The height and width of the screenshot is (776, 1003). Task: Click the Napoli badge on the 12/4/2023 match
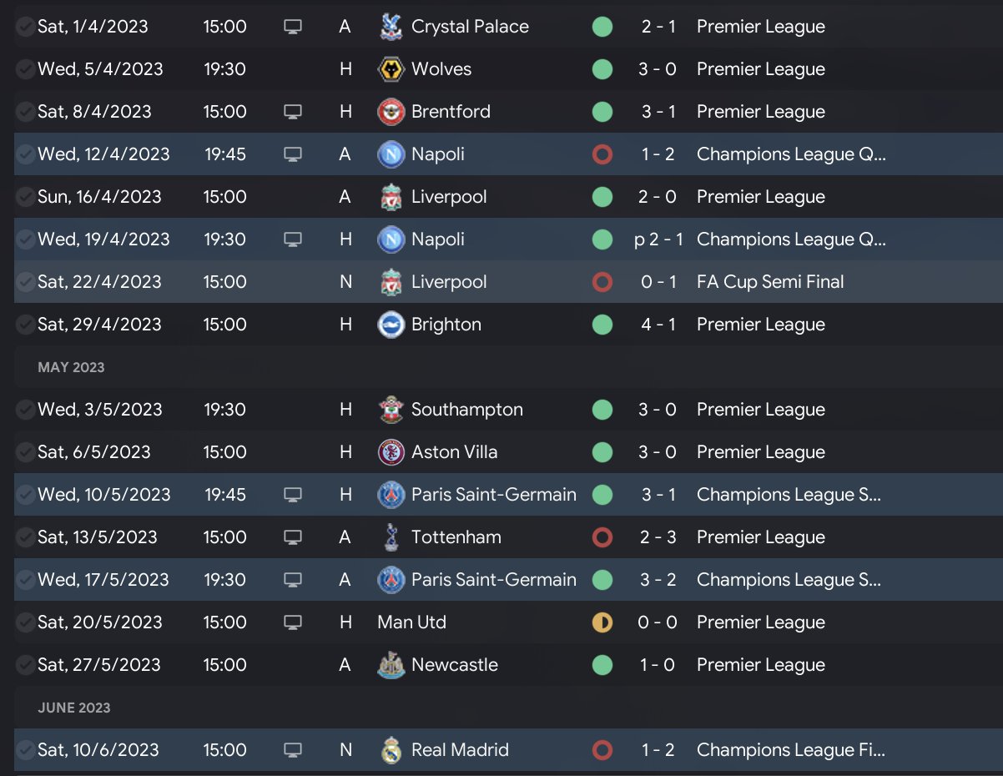click(x=390, y=154)
